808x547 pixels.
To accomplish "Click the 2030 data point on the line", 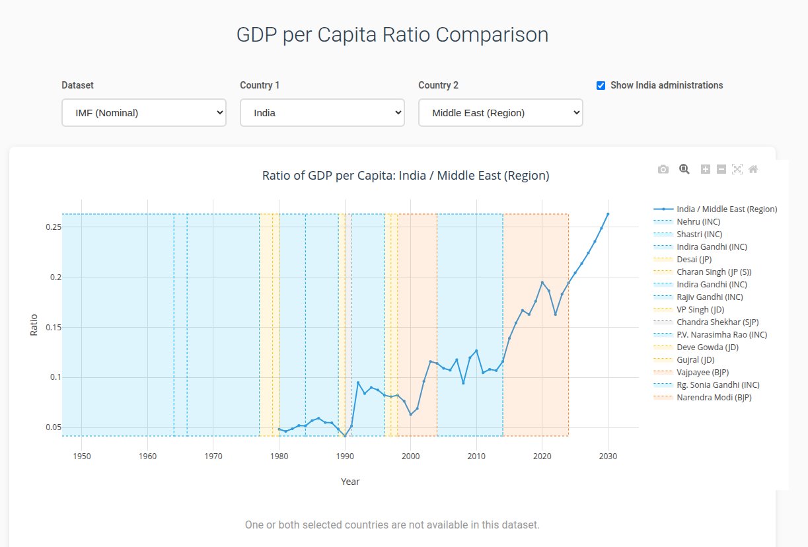I will coord(608,214).
